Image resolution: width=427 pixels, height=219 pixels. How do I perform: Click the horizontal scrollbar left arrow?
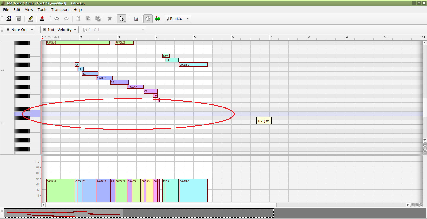[44, 205]
